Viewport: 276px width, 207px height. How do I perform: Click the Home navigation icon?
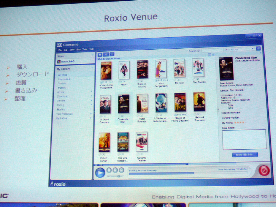100,55
